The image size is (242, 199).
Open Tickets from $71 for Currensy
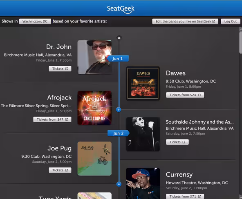(x=185, y=197)
